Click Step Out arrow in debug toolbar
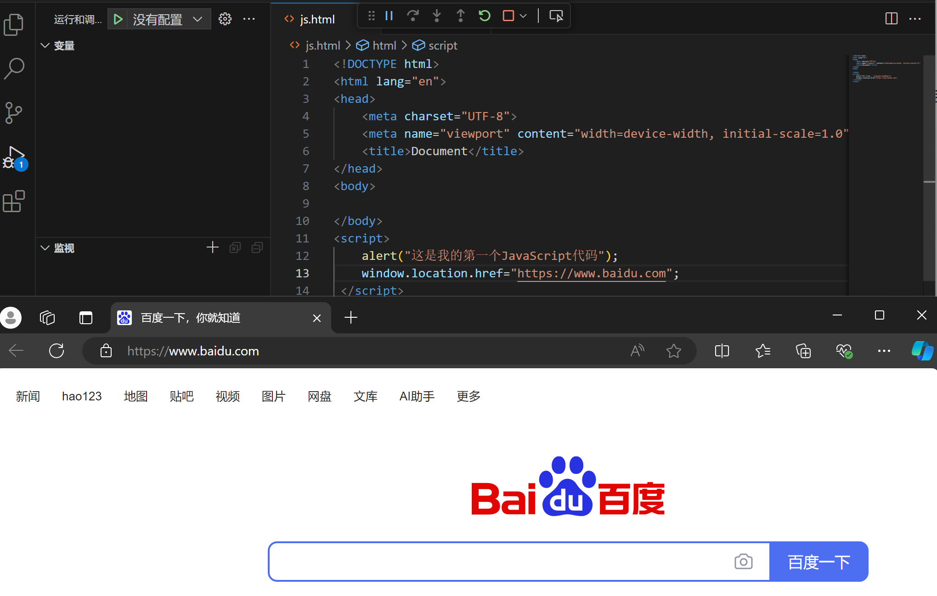Viewport: 937px width, 596px height. (461, 16)
